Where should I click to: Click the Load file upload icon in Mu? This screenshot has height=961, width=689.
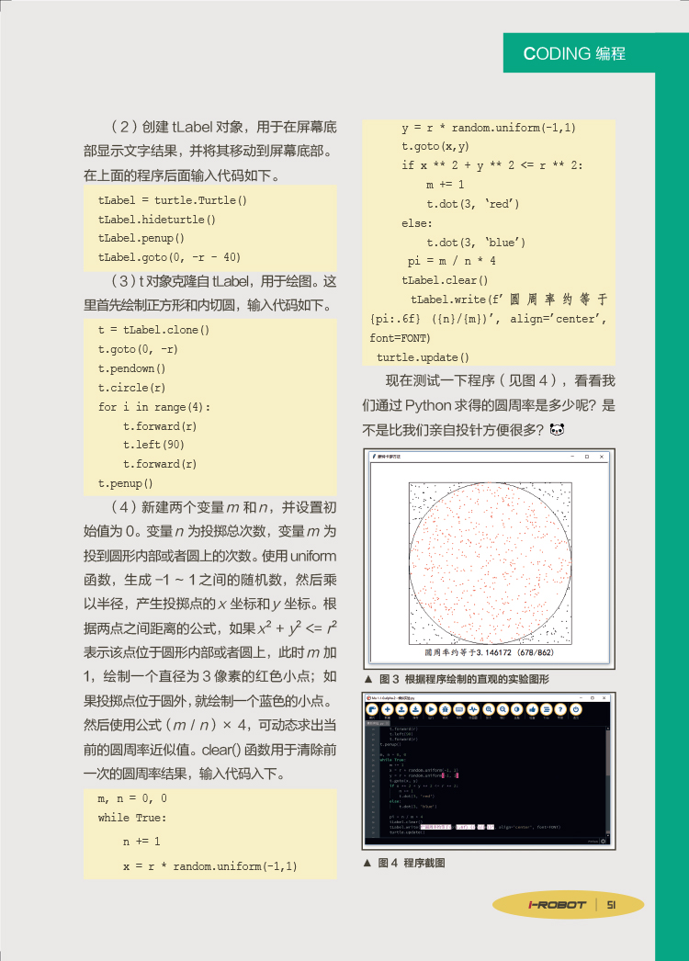tap(402, 709)
